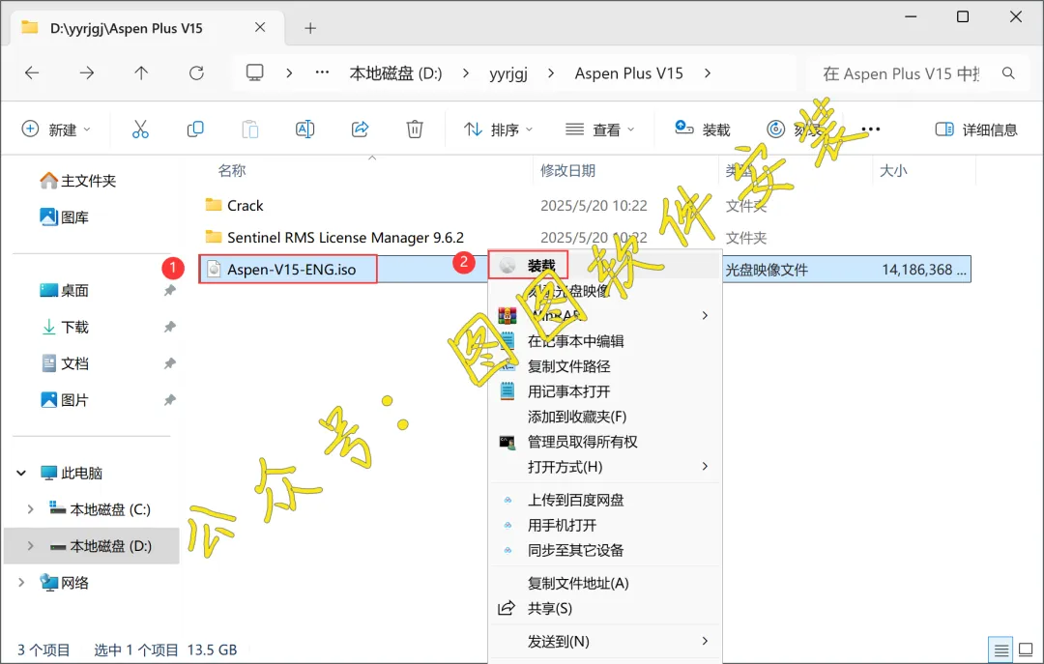Expand Local Disk (C:) tree node
The image size is (1044, 664).
coord(30,509)
